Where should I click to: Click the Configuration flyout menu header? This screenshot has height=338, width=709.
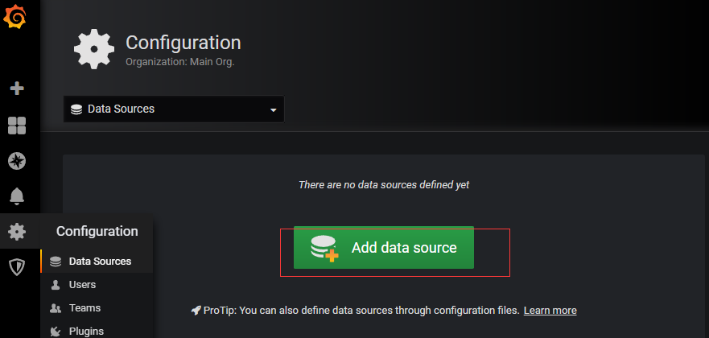97,232
